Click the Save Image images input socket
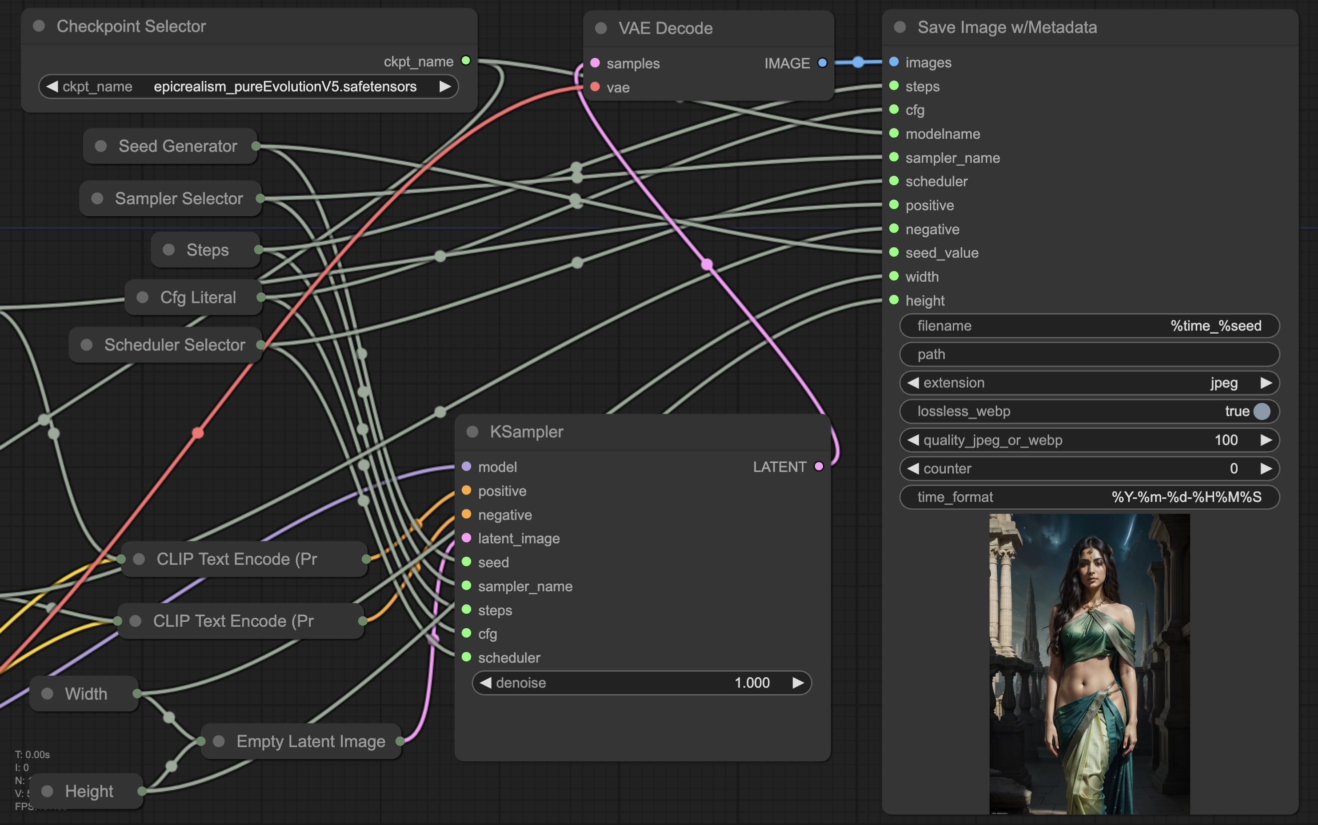The width and height of the screenshot is (1318, 825). (893, 62)
